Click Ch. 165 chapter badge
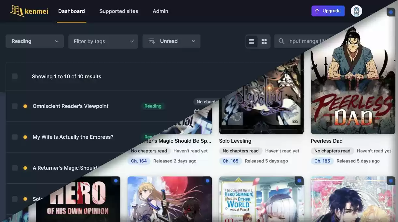The height and width of the screenshot is (222, 398). click(230, 161)
